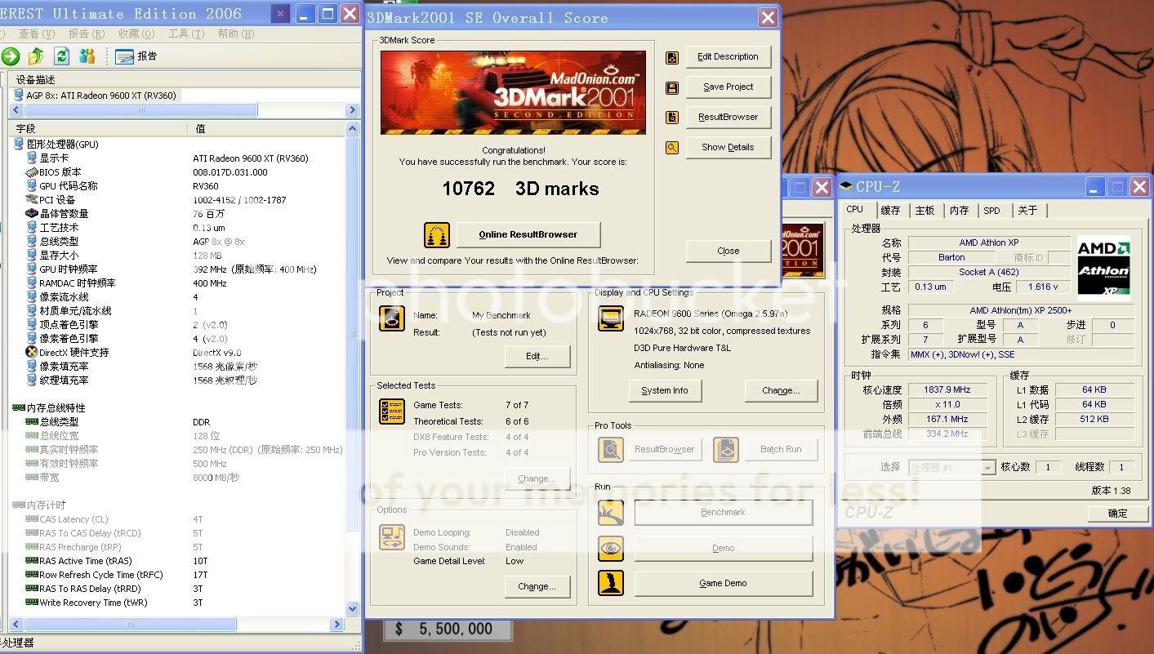1154x654 pixels.
Task: Click the DirectX 硬件支持 row icon
Action: (x=32, y=353)
